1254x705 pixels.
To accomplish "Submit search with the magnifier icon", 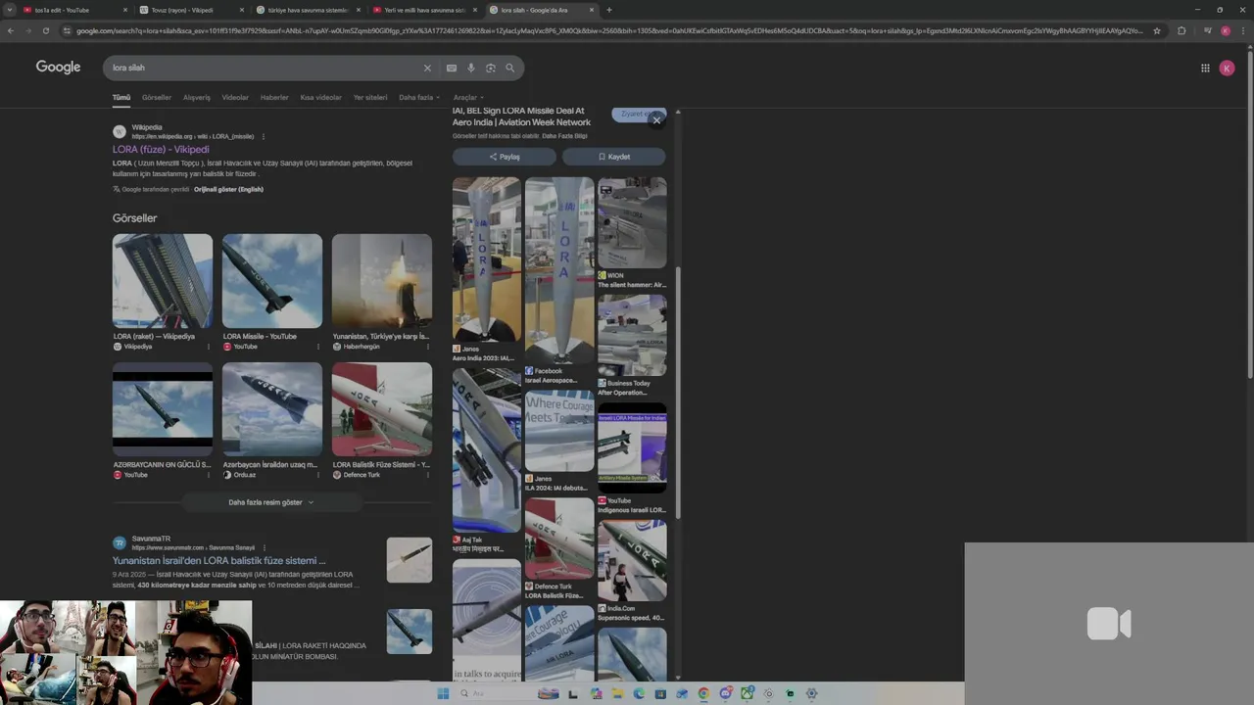I will tap(510, 68).
